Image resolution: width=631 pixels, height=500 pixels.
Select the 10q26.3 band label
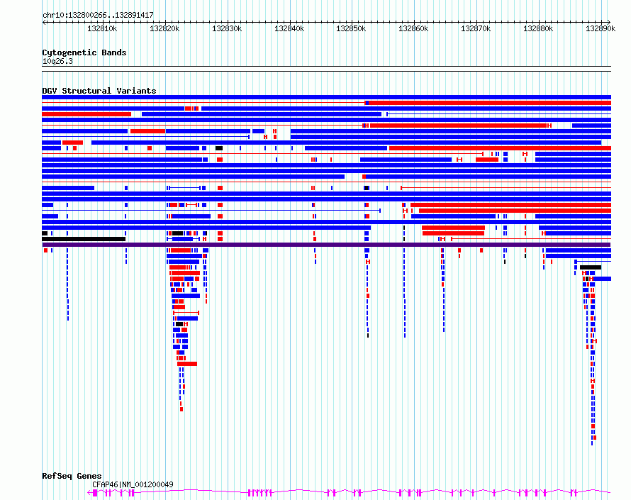point(57,61)
